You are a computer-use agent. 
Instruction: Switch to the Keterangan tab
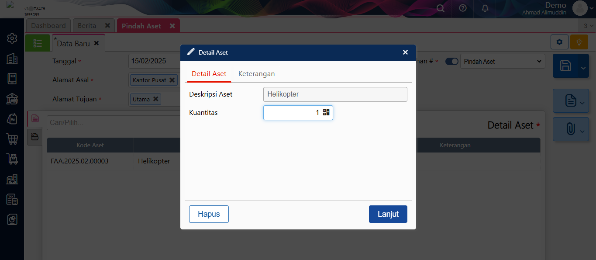256,74
